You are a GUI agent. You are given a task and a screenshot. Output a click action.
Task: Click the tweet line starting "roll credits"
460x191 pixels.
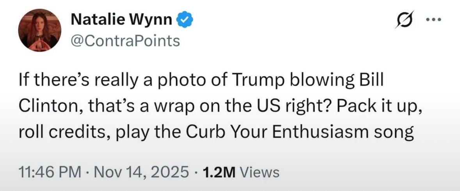click(216, 133)
